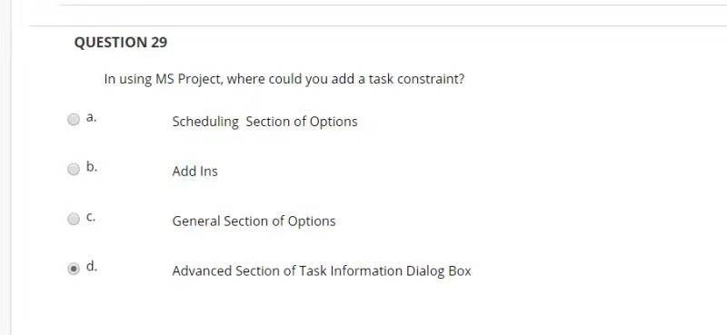This screenshot has height=335, width=727.
Task: Mark option c radio button
Action: [74, 219]
